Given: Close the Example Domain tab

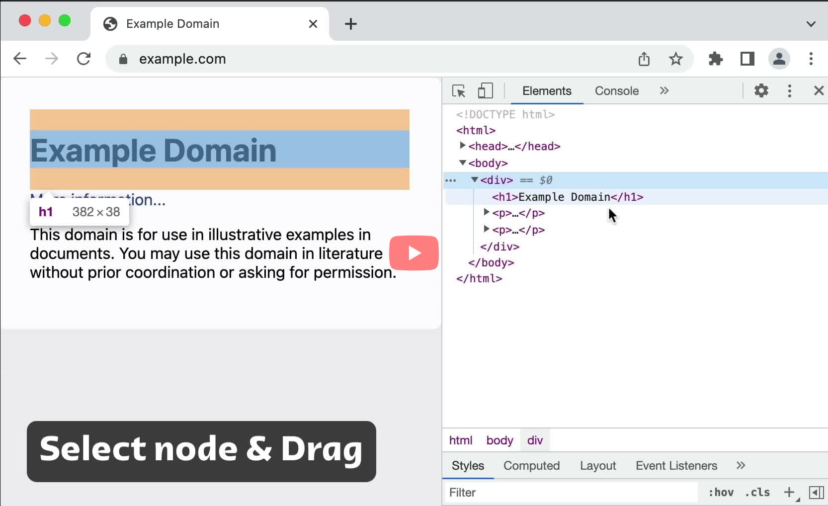Looking at the screenshot, I should coord(313,24).
